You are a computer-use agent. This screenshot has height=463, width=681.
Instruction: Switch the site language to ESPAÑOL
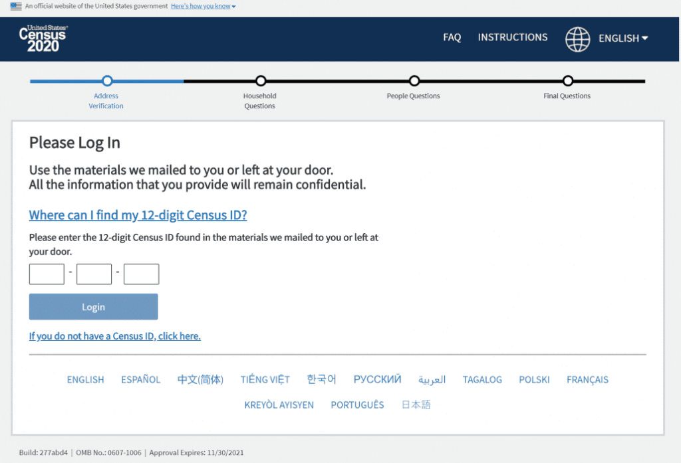140,379
